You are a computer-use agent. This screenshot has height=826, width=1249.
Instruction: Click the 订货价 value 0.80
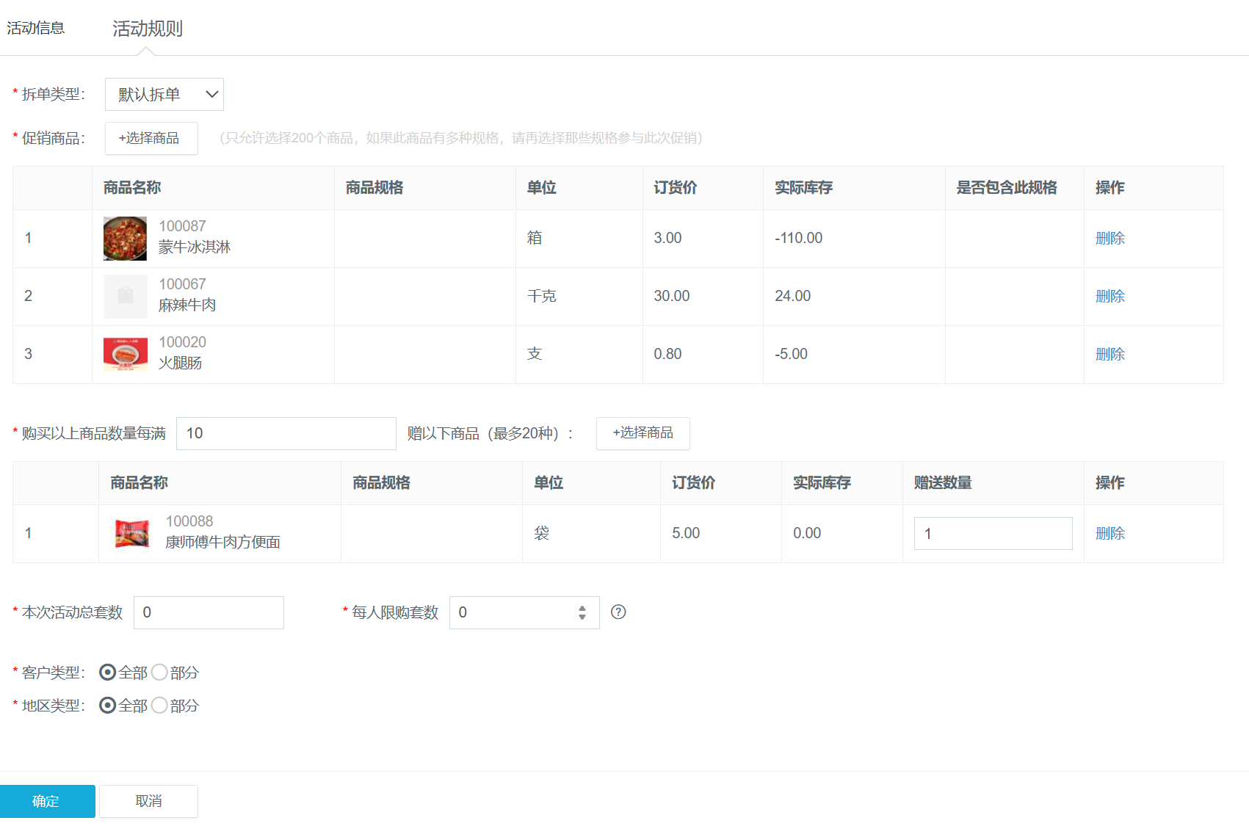(667, 354)
